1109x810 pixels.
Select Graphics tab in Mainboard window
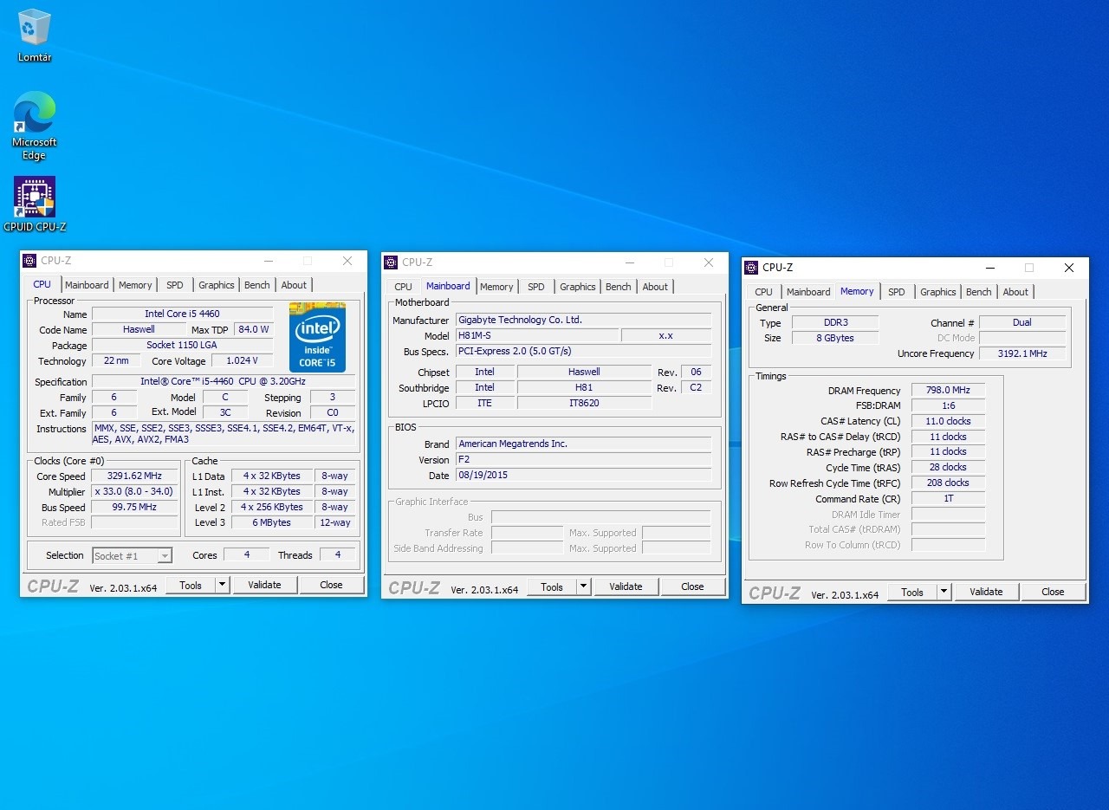pyautogui.click(x=578, y=287)
